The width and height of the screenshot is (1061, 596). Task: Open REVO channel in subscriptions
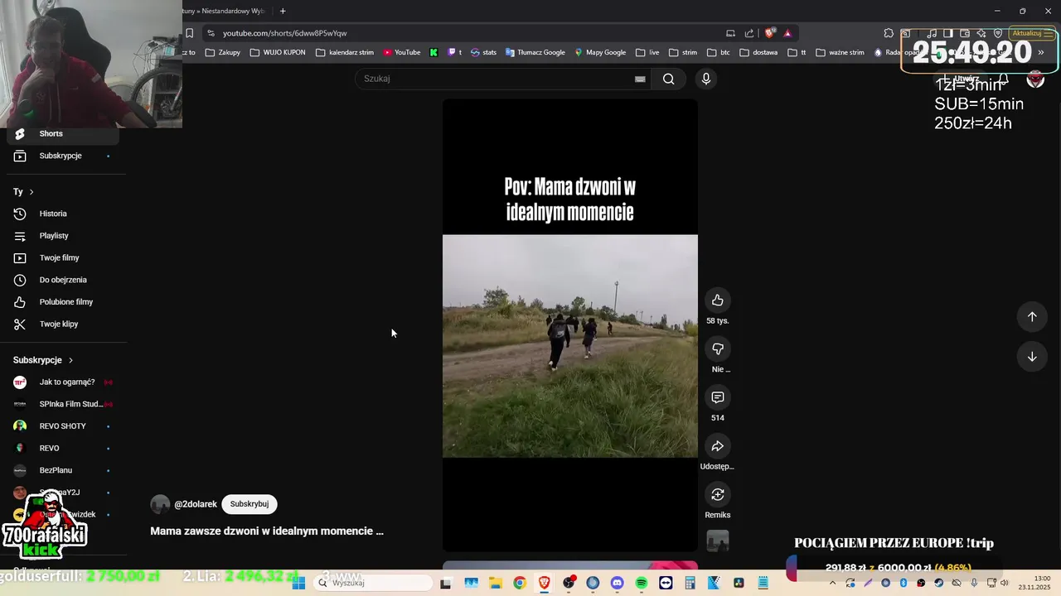[63, 448]
